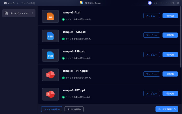Click the document icon beside すべてのファイル
Image resolution: width=182 pixels, height=114 pixels.
[x=6, y=13]
